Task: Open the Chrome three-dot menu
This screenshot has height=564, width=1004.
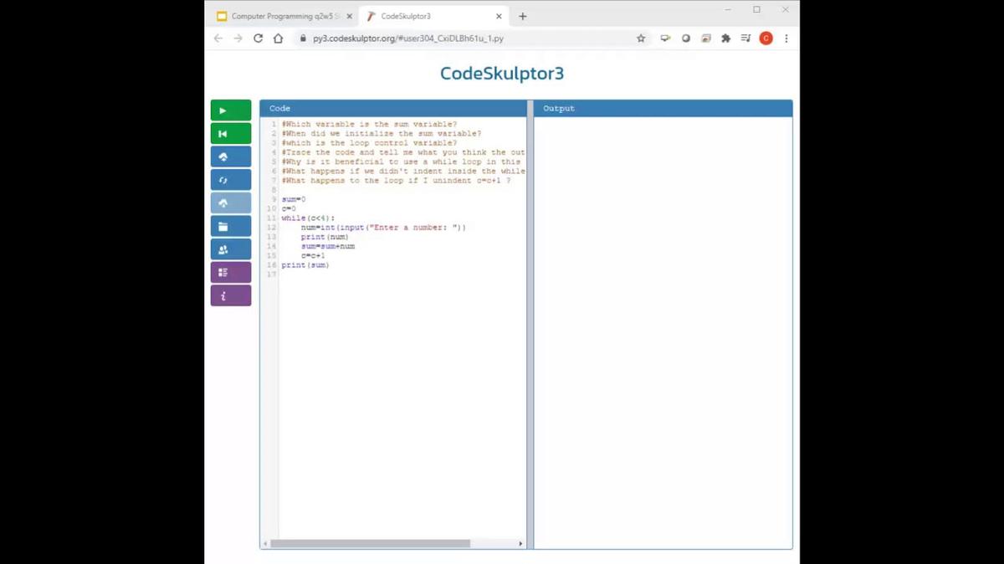Action: (x=786, y=38)
